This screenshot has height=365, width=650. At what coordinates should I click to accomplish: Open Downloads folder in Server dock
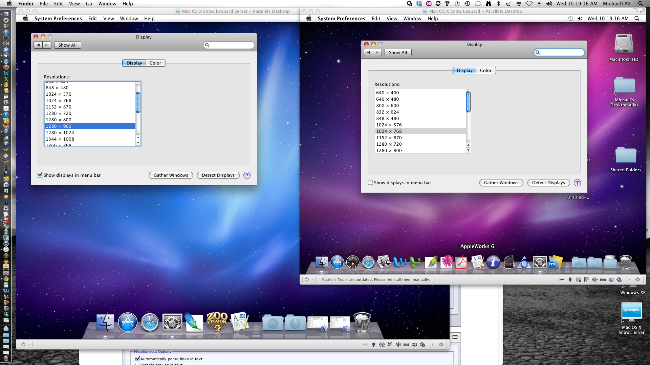tap(295, 322)
